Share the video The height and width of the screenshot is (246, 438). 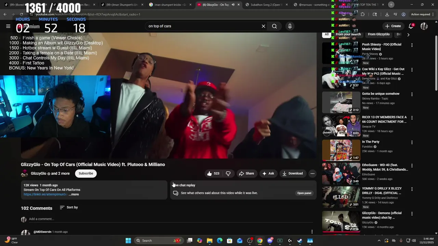tap(246, 174)
